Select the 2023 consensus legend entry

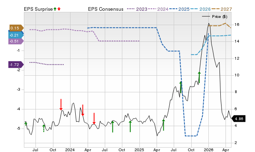(x=137, y=9)
